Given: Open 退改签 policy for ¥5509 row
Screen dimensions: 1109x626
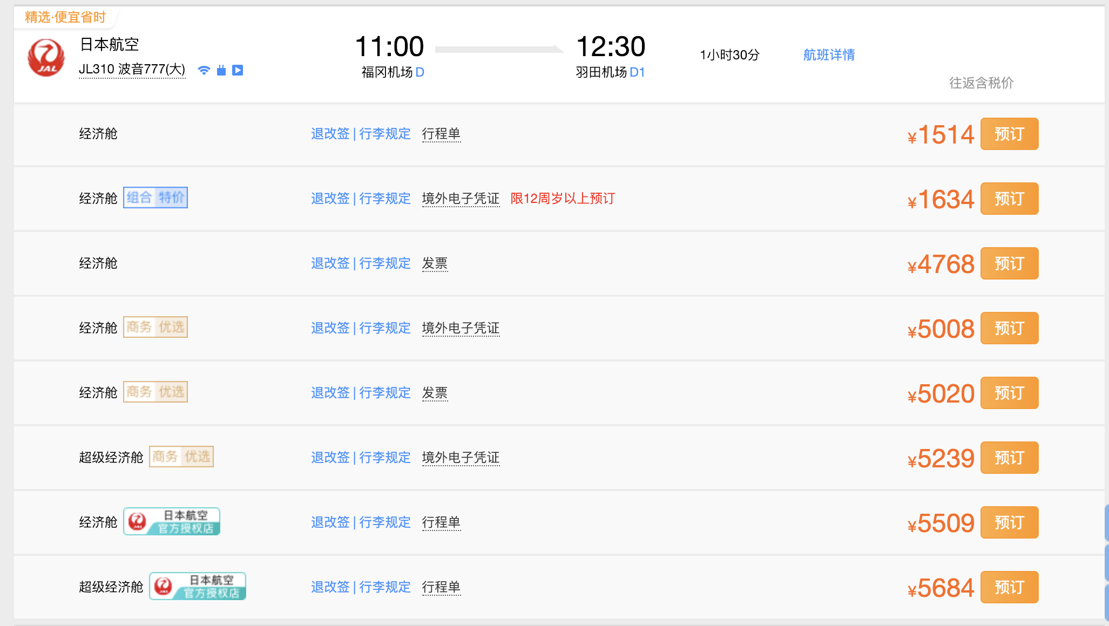Looking at the screenshot, I should coord(330,522).
